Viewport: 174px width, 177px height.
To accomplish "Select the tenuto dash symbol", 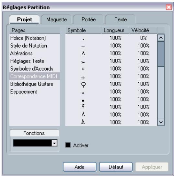I will pyautogui.click(x=83, y=46).
